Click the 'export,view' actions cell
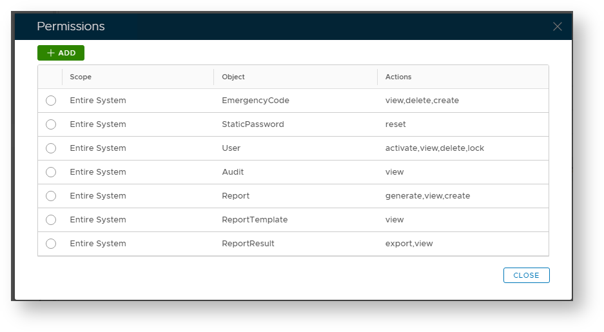This screenshot has height=332, width=604. click(x=409, y=244)
